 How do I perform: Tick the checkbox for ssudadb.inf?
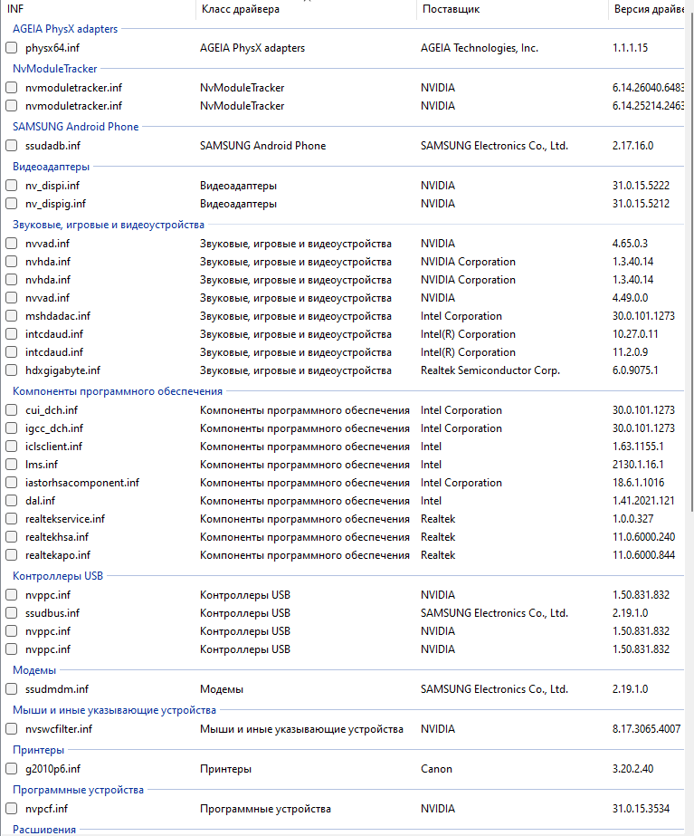coord(11,146)
